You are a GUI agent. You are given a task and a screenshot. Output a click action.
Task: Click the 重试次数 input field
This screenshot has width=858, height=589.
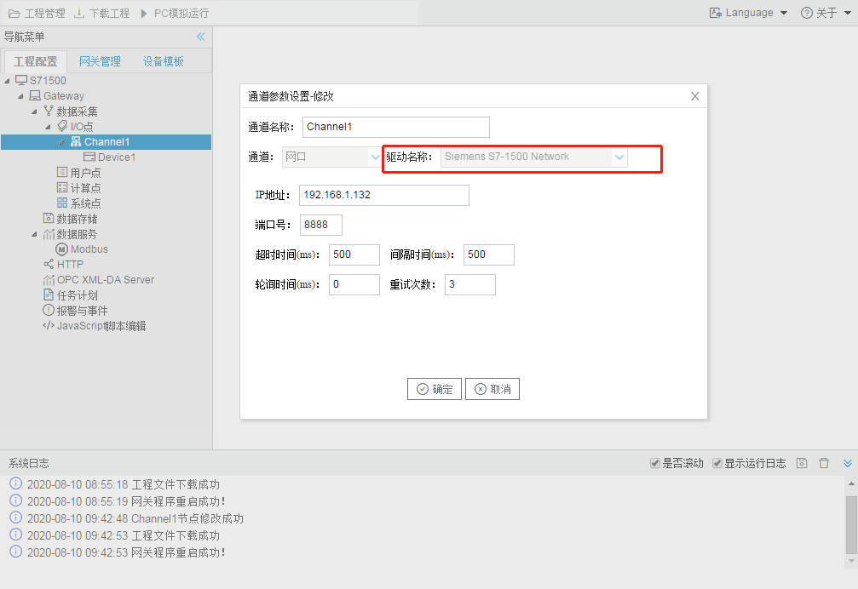(470, 284)
